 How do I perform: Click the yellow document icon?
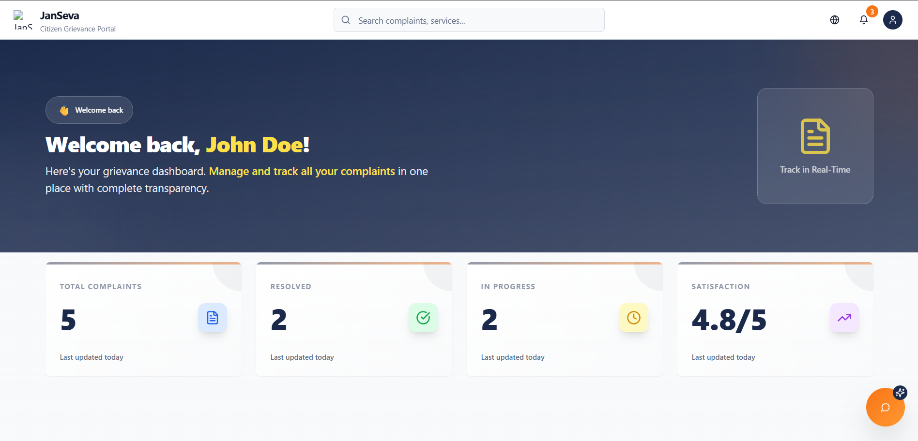(815, 136)
